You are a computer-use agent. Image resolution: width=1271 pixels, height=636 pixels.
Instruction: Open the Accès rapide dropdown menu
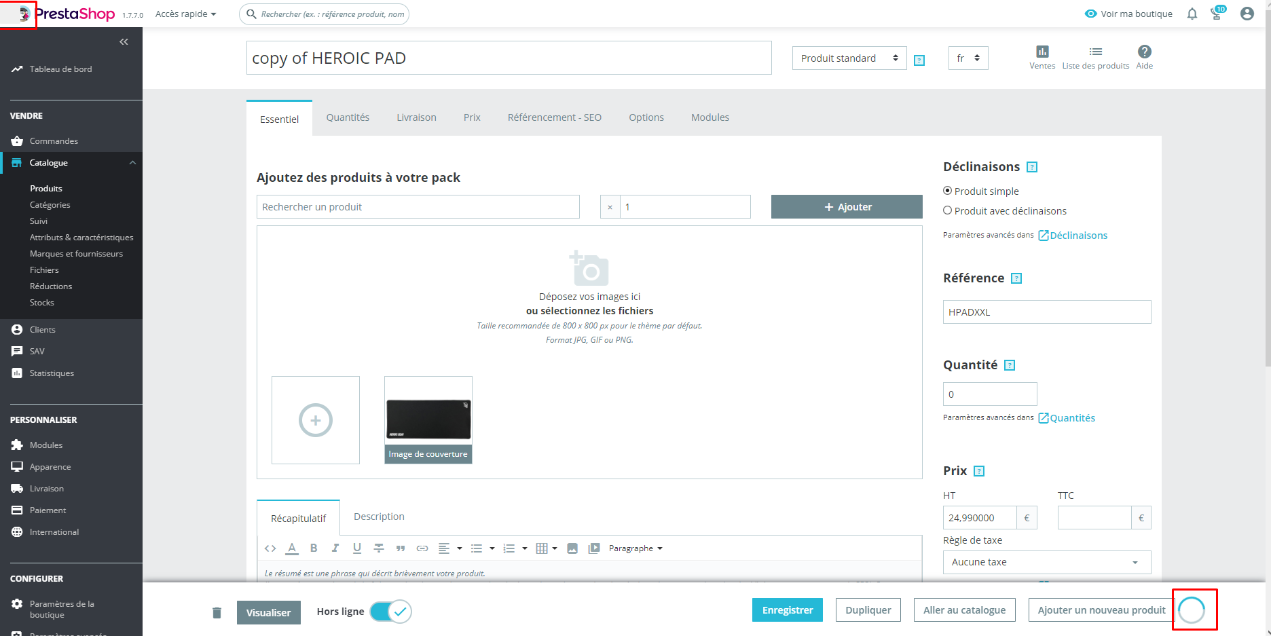tap(185, 14)
